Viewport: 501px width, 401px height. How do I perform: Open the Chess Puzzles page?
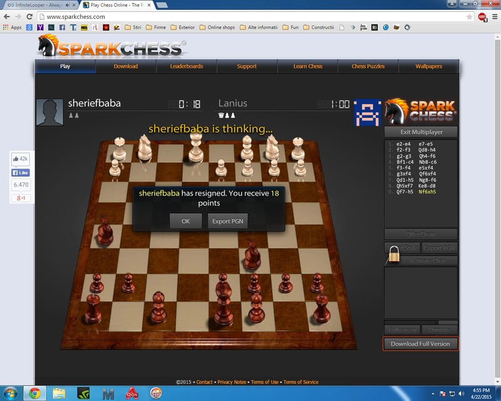[368, 66]
